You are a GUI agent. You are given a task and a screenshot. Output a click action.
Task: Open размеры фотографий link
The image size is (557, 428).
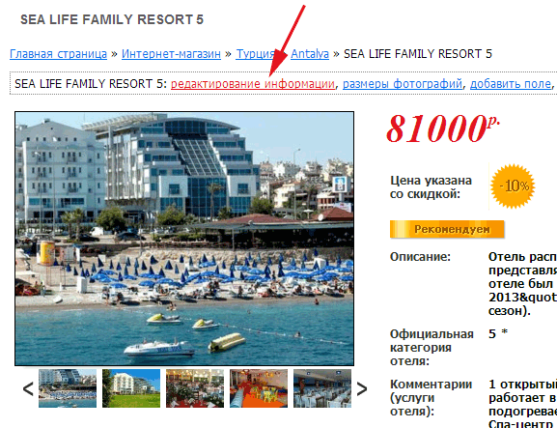[x=403, y=84]
